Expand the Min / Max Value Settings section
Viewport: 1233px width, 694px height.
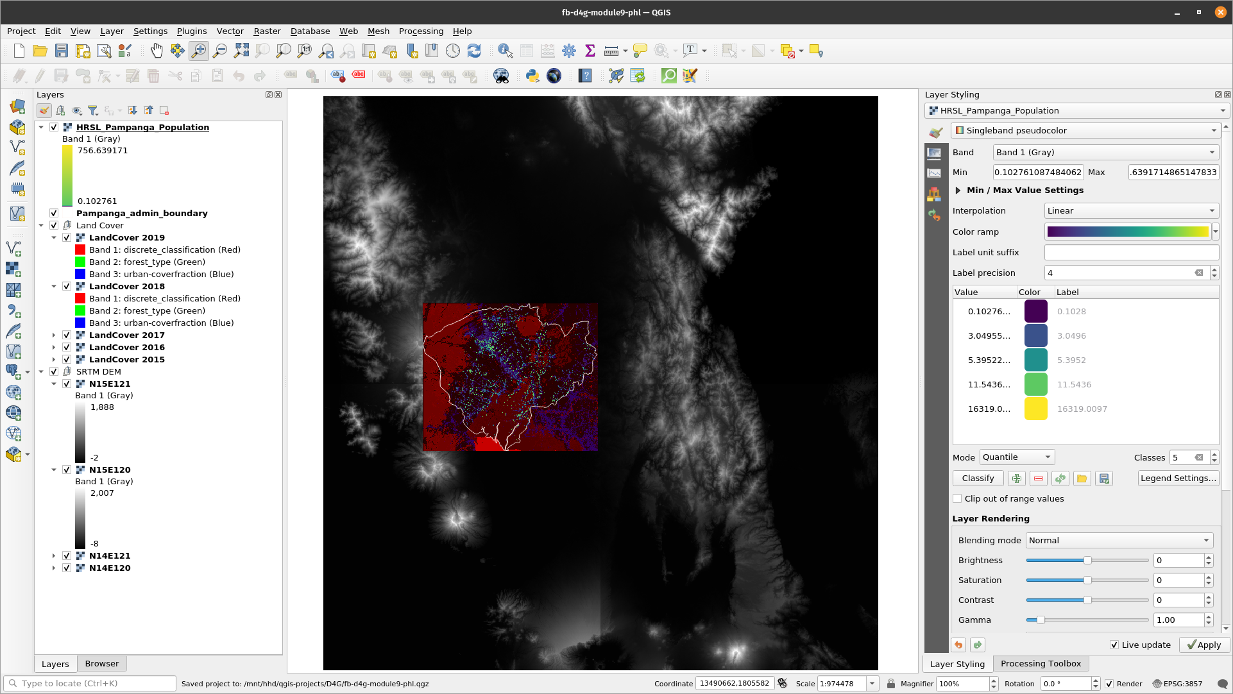point(957,190)
